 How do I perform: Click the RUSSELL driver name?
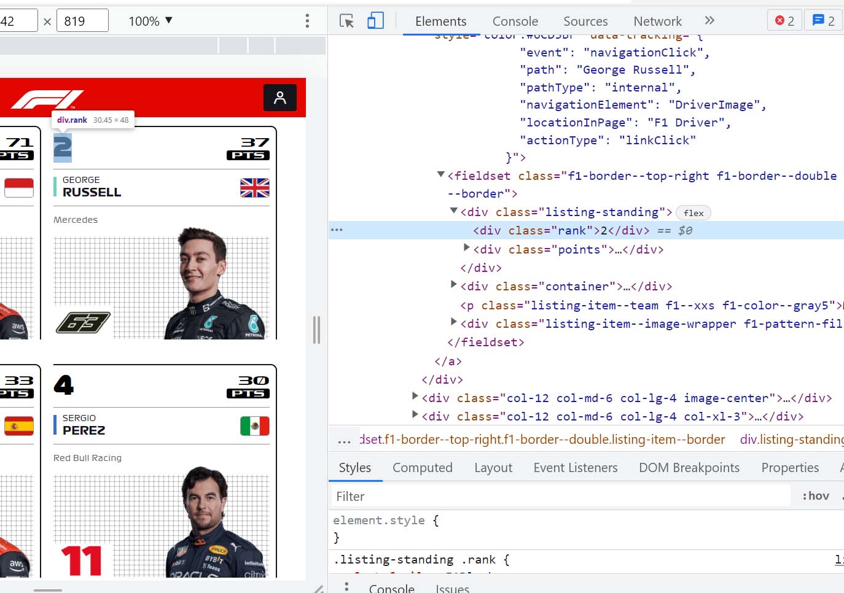[92, 192]
